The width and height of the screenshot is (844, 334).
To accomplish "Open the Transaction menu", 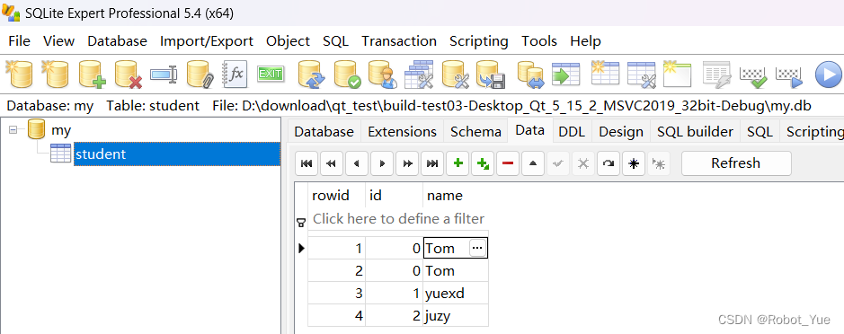I will click(399, 41).
